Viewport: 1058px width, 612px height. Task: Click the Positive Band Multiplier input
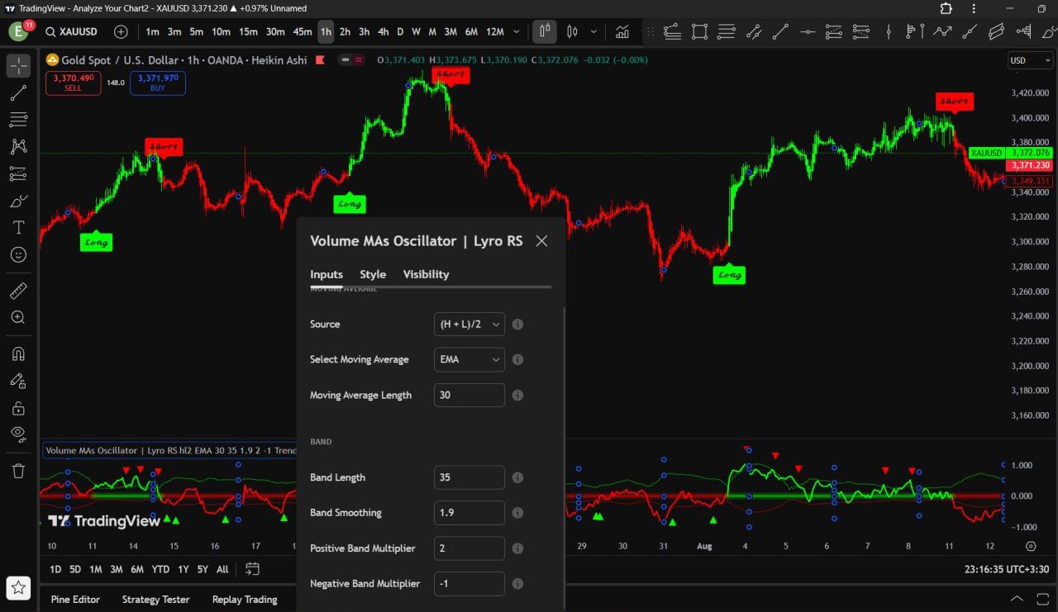[469, 548]
